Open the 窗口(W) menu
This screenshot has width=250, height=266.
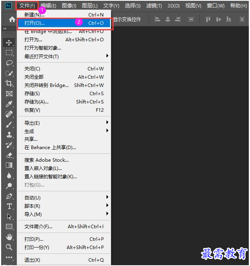click(x=216, y=6)
